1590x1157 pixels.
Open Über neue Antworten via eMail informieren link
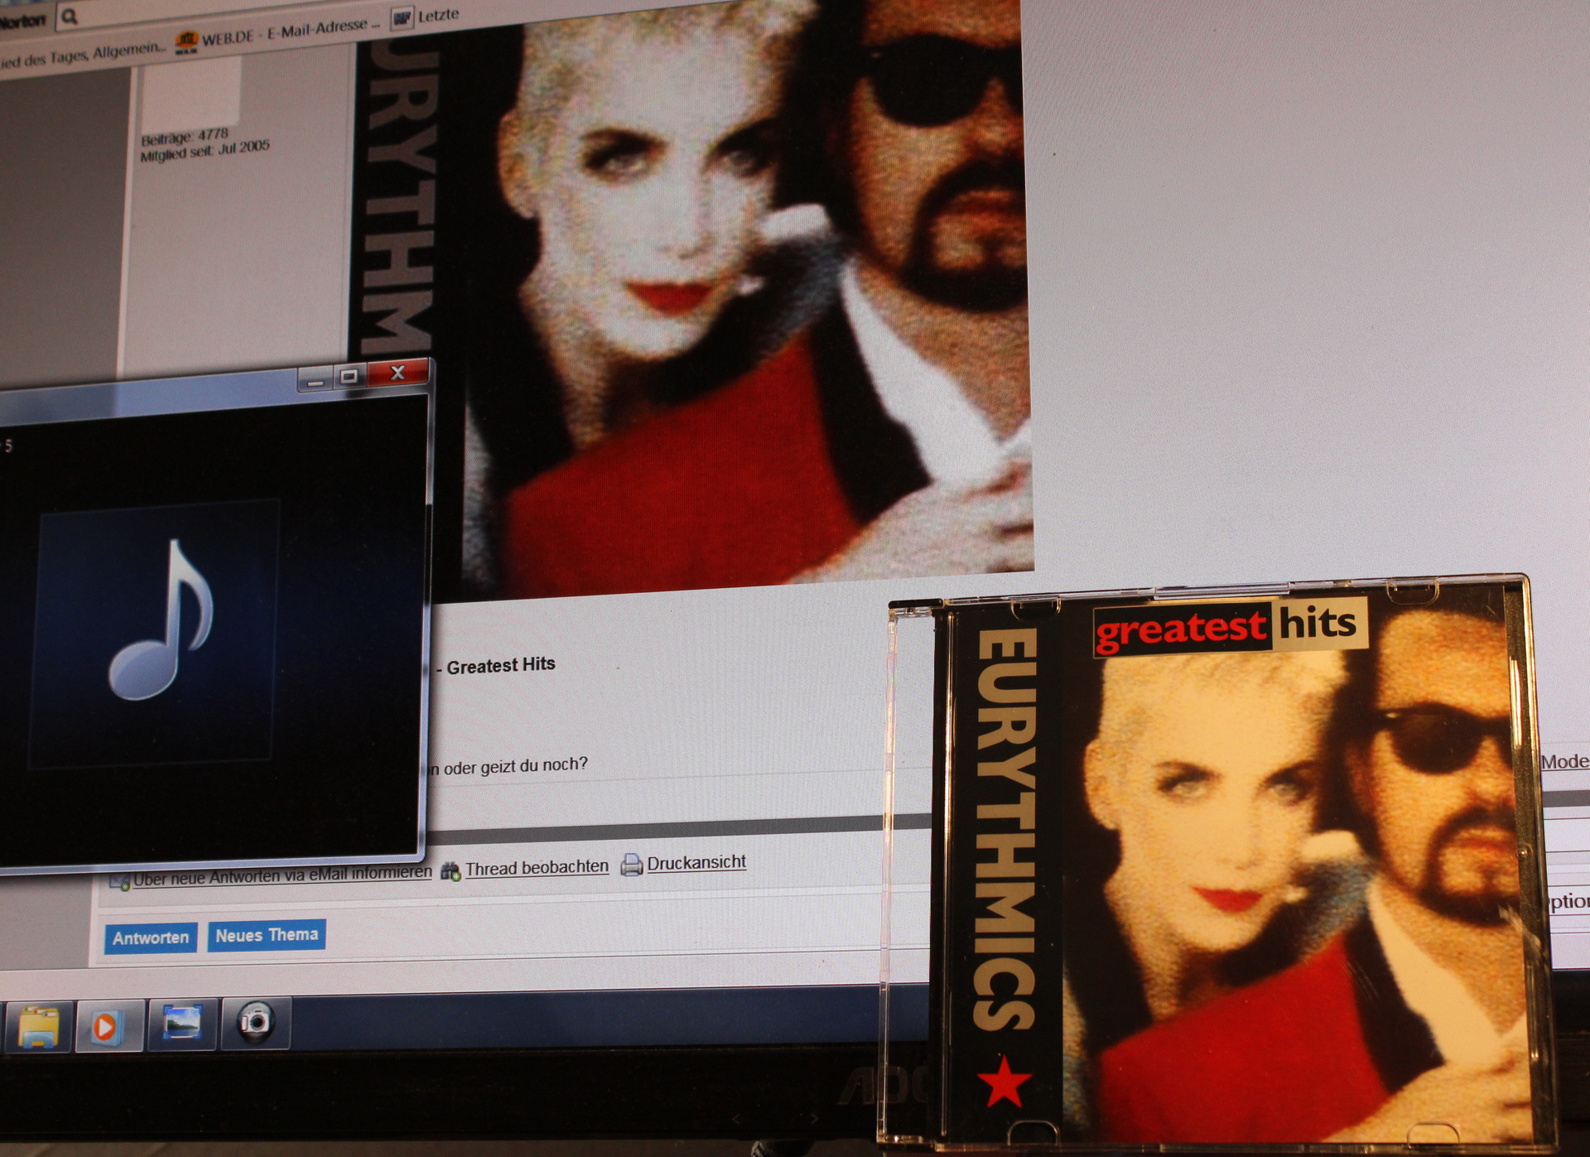pos(282,876)
